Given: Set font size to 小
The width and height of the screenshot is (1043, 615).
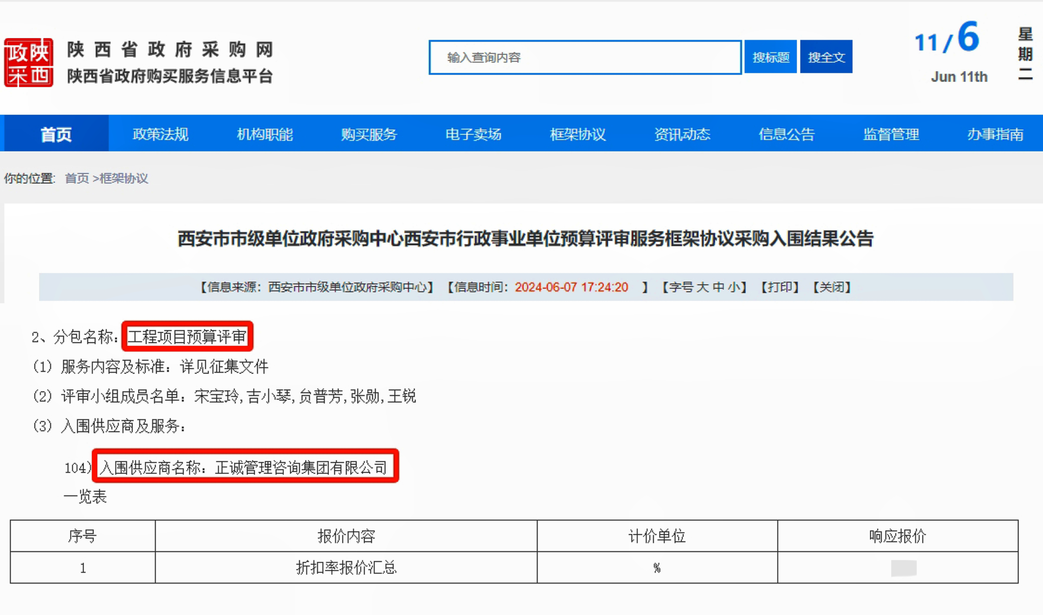Looking at the screenshot, I should 735,287.
